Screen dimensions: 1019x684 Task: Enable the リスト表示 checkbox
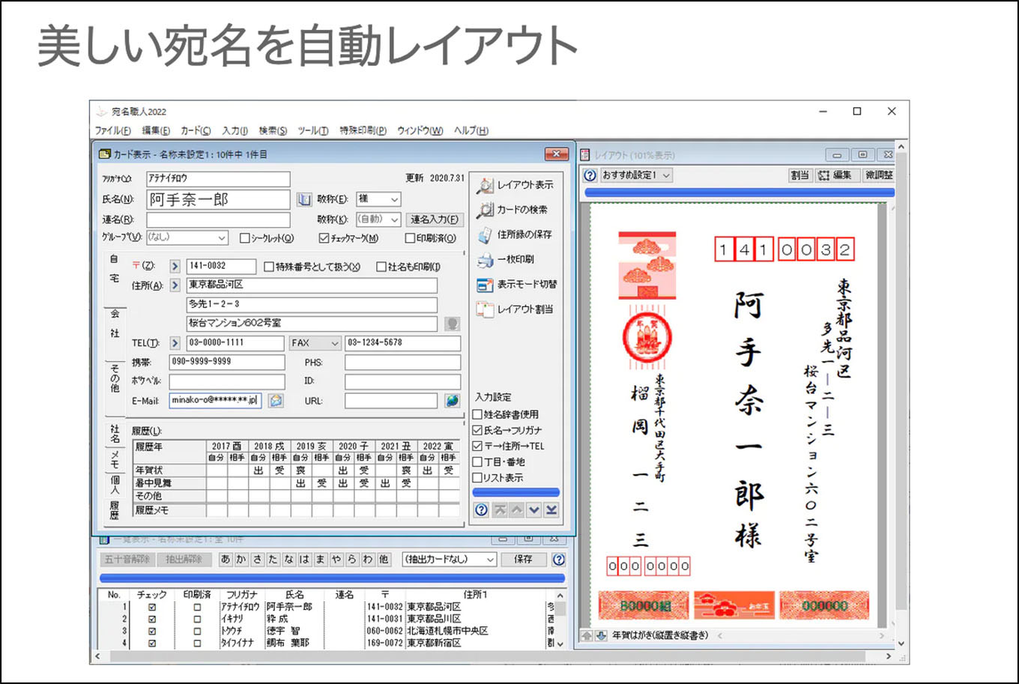pyautogui.click(x=477, y=478)
